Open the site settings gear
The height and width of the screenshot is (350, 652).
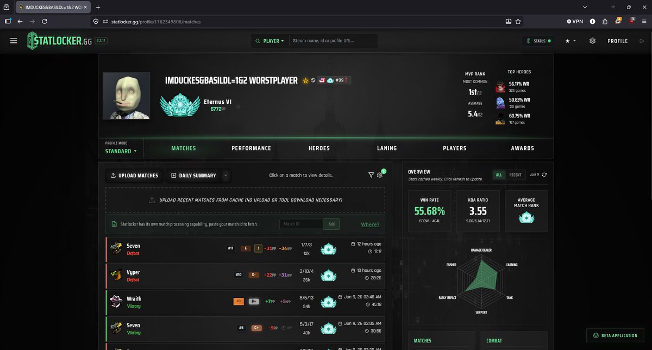click(592, 41)
